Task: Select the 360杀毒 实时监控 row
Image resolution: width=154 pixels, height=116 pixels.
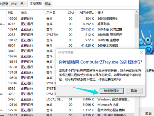Action: point(67,29)
